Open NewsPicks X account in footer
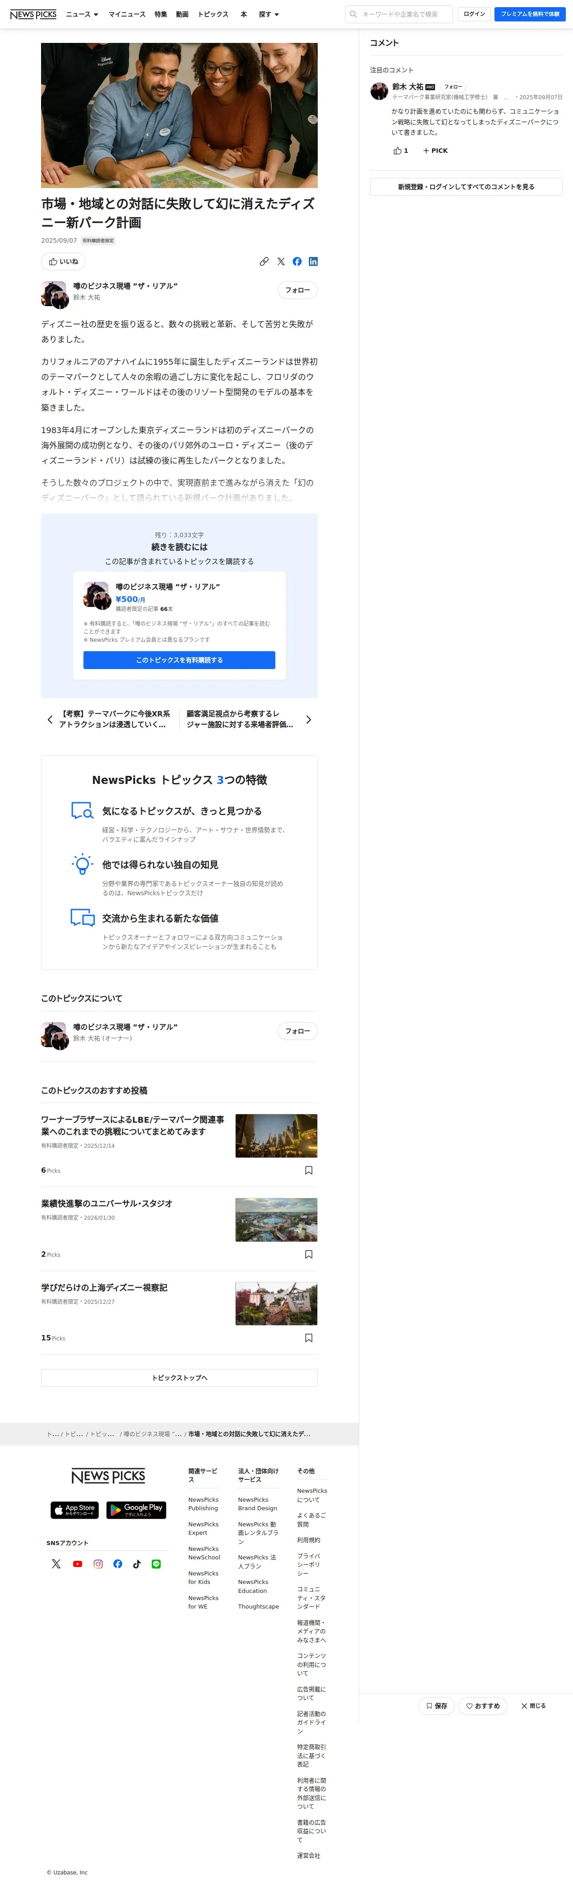This screenshot has height=1891, width=573. [x=56, y=1564]
